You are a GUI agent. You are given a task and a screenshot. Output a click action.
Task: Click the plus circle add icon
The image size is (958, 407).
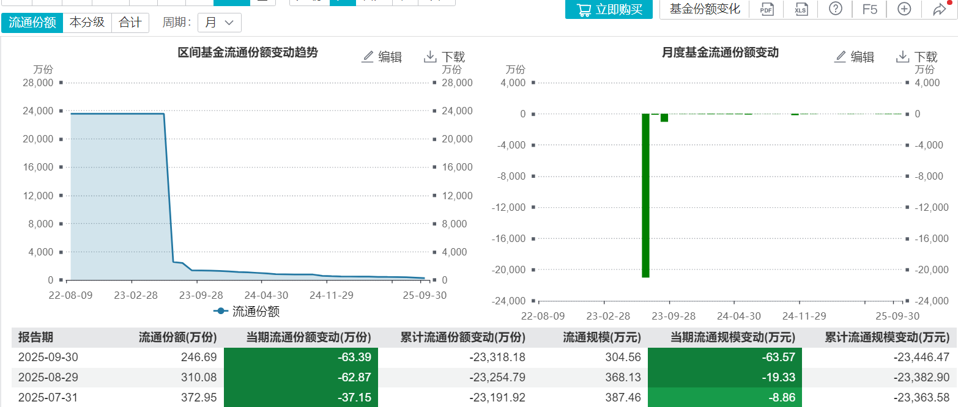click(x=904, y=9)
